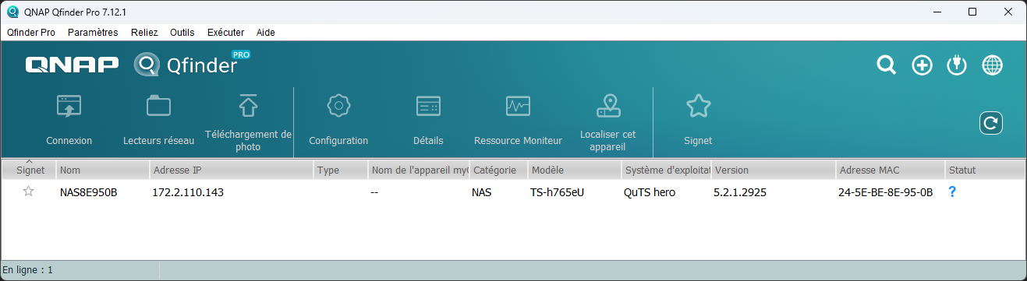Open the Configuration gear icon
The width and height of the screenshot is (1027, 281).
tap(338, 106)
